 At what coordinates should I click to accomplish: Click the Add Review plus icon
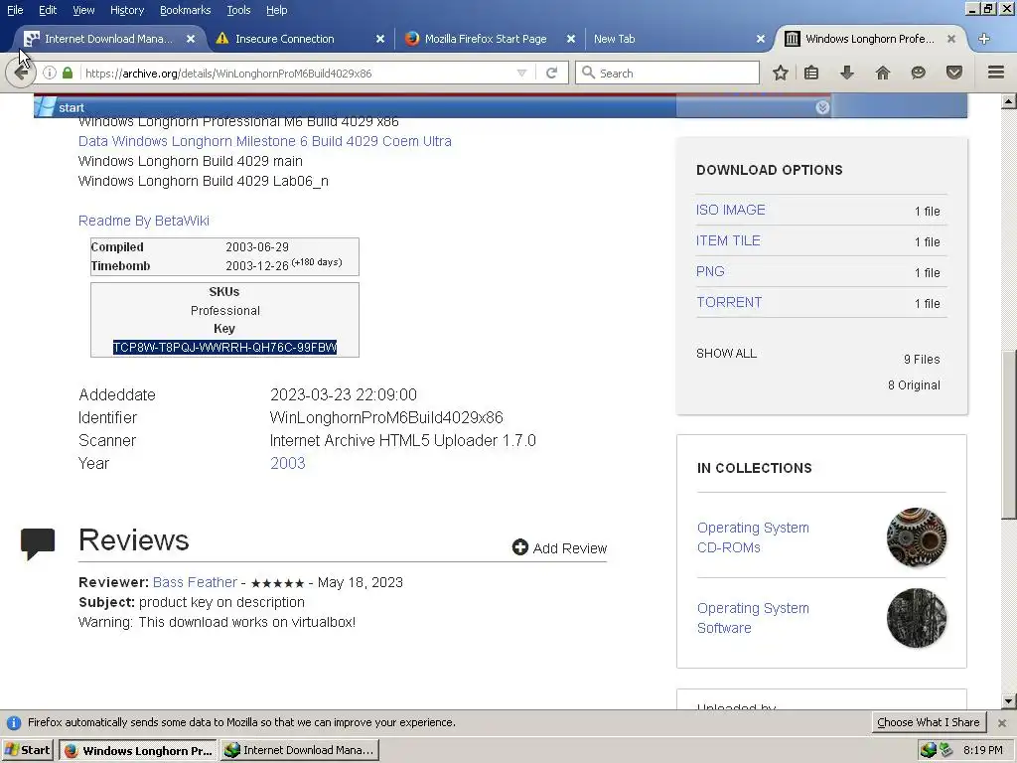[520, 547]
